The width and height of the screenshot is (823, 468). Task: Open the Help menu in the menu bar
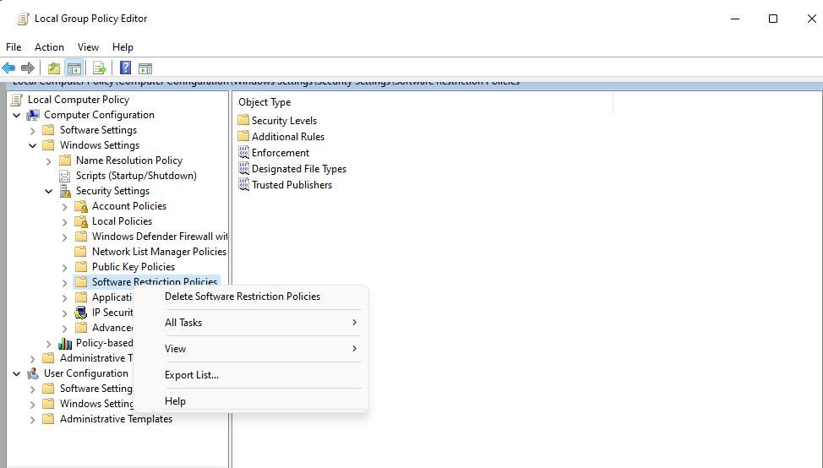(123, 47)
